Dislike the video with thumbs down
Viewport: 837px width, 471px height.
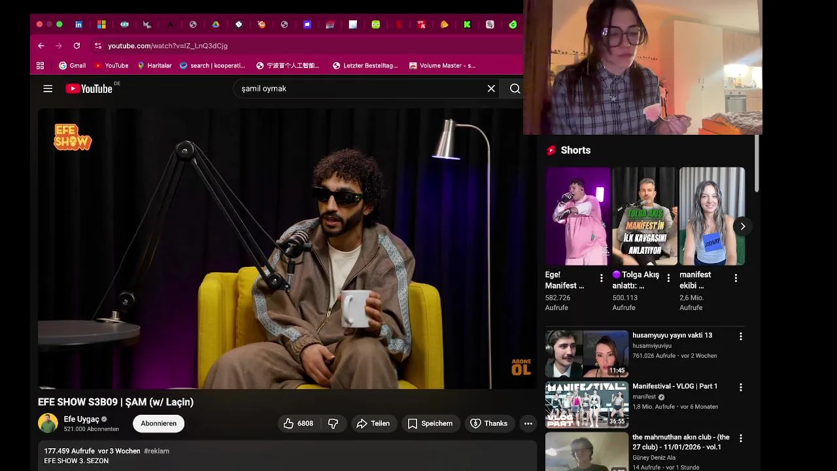pyautogui.click(x=333, y=423)
